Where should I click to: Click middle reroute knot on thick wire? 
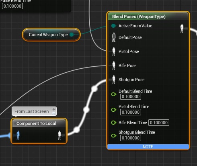86,110
